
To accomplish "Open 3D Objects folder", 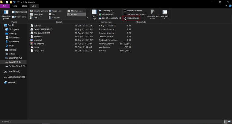I will pyautogui.click(x=12, y=29).
